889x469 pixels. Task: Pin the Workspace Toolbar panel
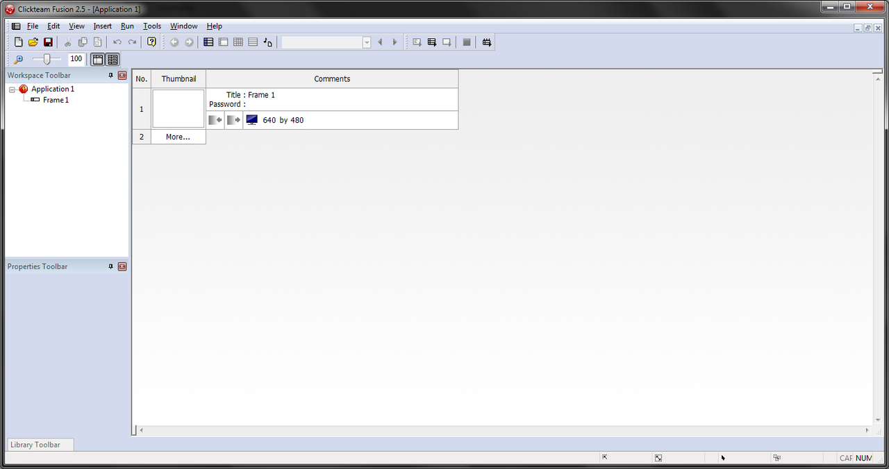(110, 75)
